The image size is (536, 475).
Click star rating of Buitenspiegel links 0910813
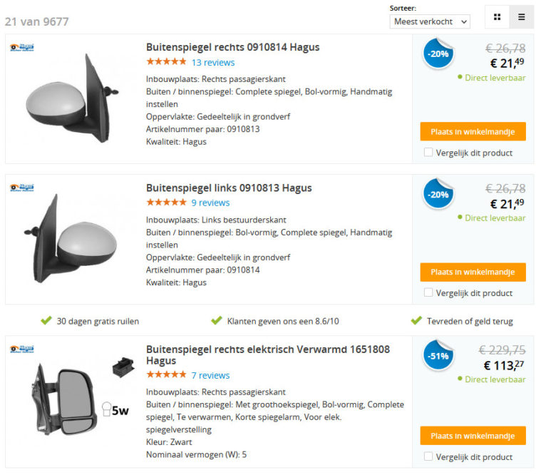(x=166, y=203)
